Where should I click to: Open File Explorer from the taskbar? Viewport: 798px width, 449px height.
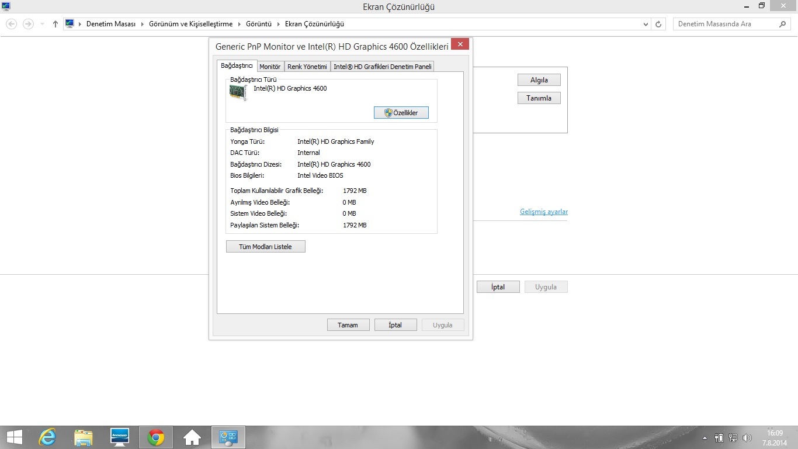84,437
